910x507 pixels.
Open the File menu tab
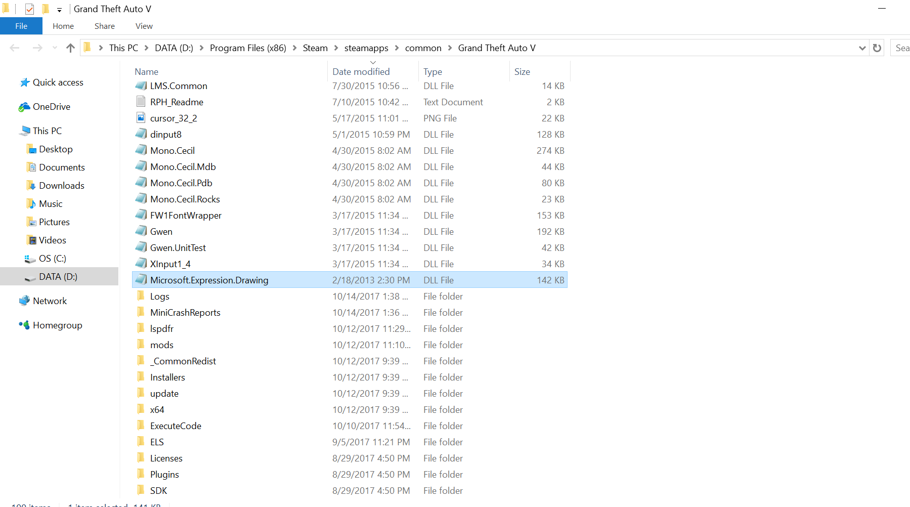coord(21,26)
